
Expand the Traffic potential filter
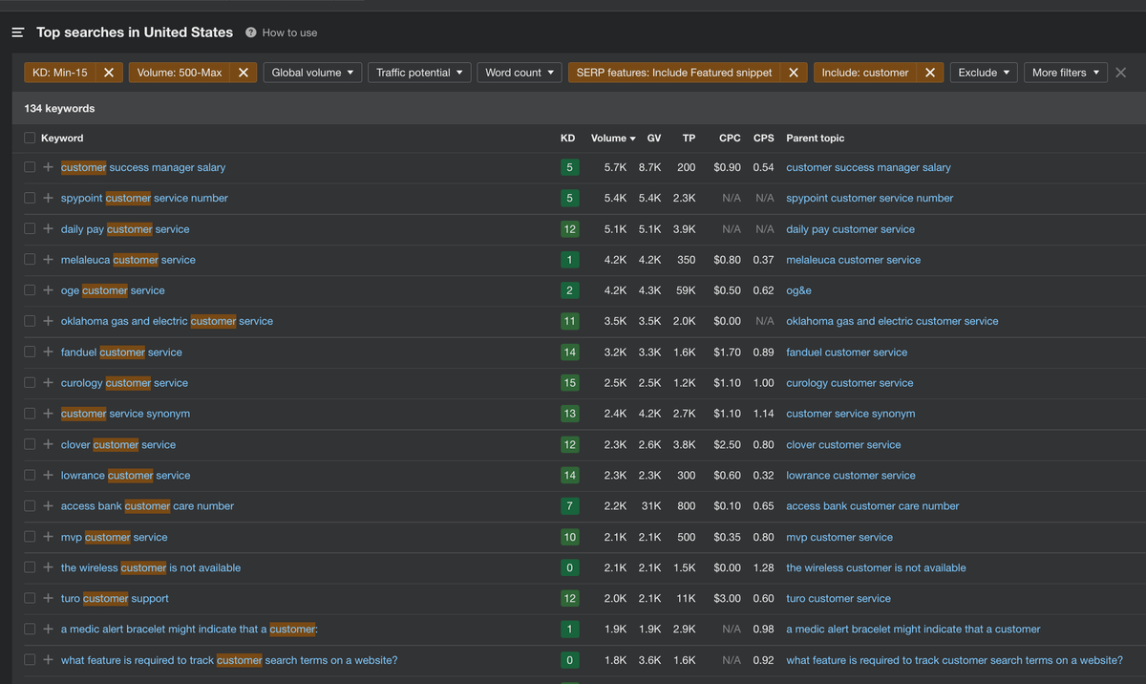[418, 73]
